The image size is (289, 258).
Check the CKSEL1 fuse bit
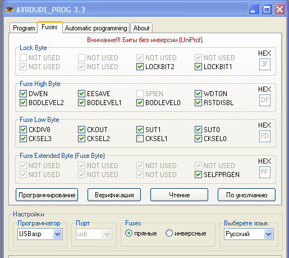140,139
